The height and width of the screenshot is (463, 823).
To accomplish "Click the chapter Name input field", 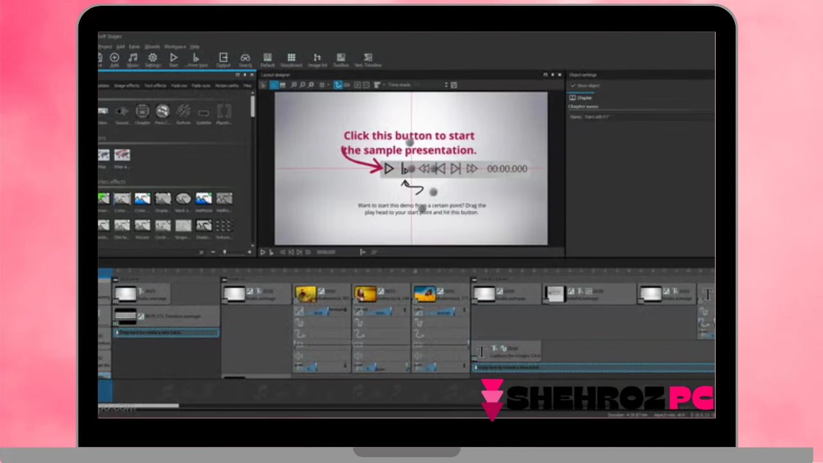I will (x=648, y=117).
